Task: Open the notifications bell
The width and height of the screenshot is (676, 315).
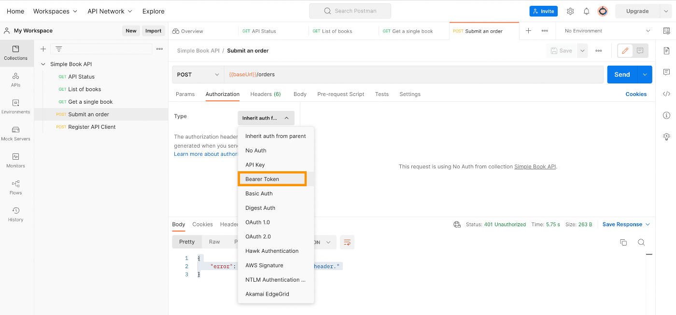Action: coord(587,11)
